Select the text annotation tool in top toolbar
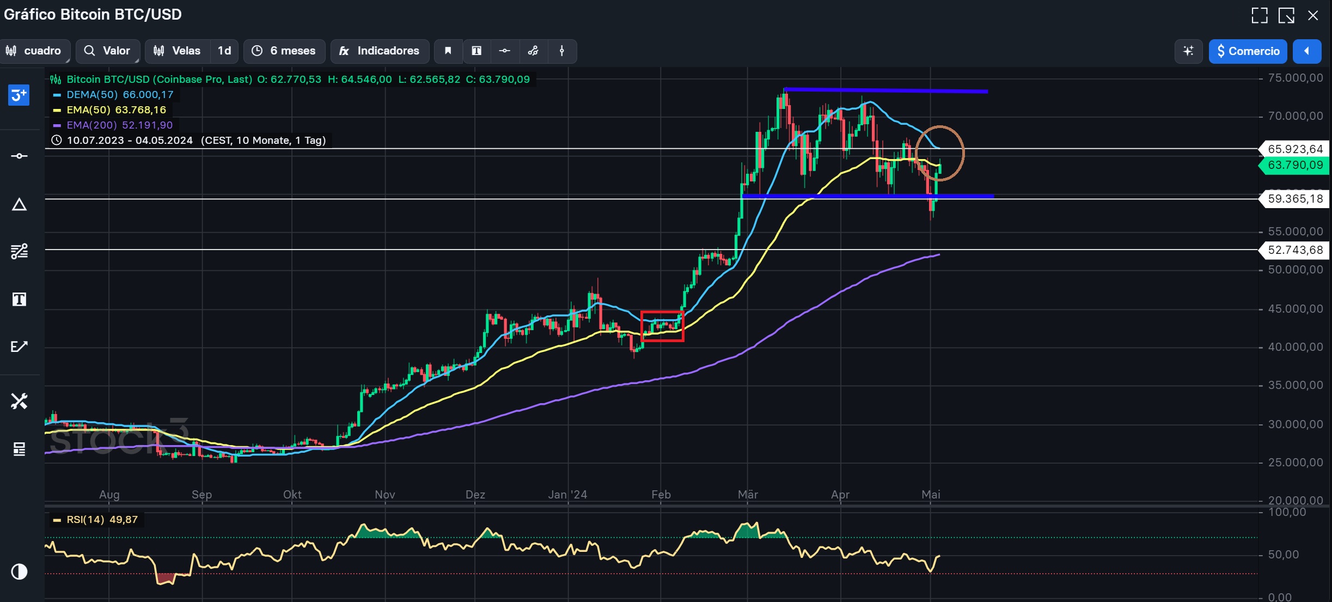1332x602 pixels. pos(476,51)
